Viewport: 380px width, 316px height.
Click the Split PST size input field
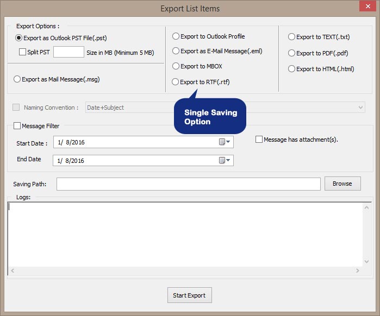(x=68, y=52)
